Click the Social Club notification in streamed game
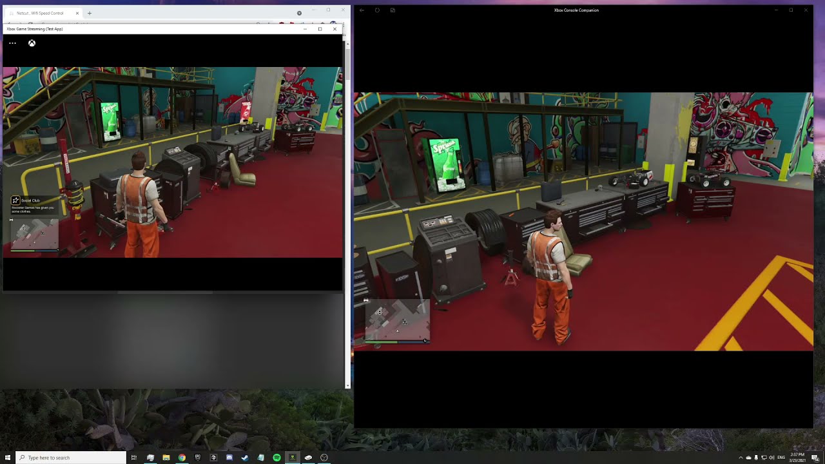 coord(34,205)
